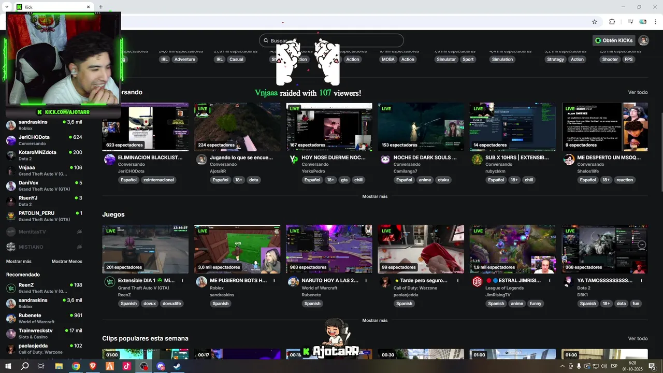
Task: Open the Steam taskbar icon
Action: pos(177,366)
